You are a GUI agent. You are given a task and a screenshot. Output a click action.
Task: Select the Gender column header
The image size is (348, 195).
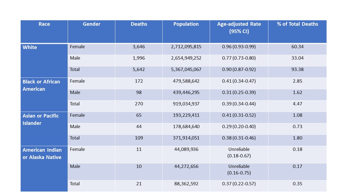pyautogui.click(x=91, y=24)
